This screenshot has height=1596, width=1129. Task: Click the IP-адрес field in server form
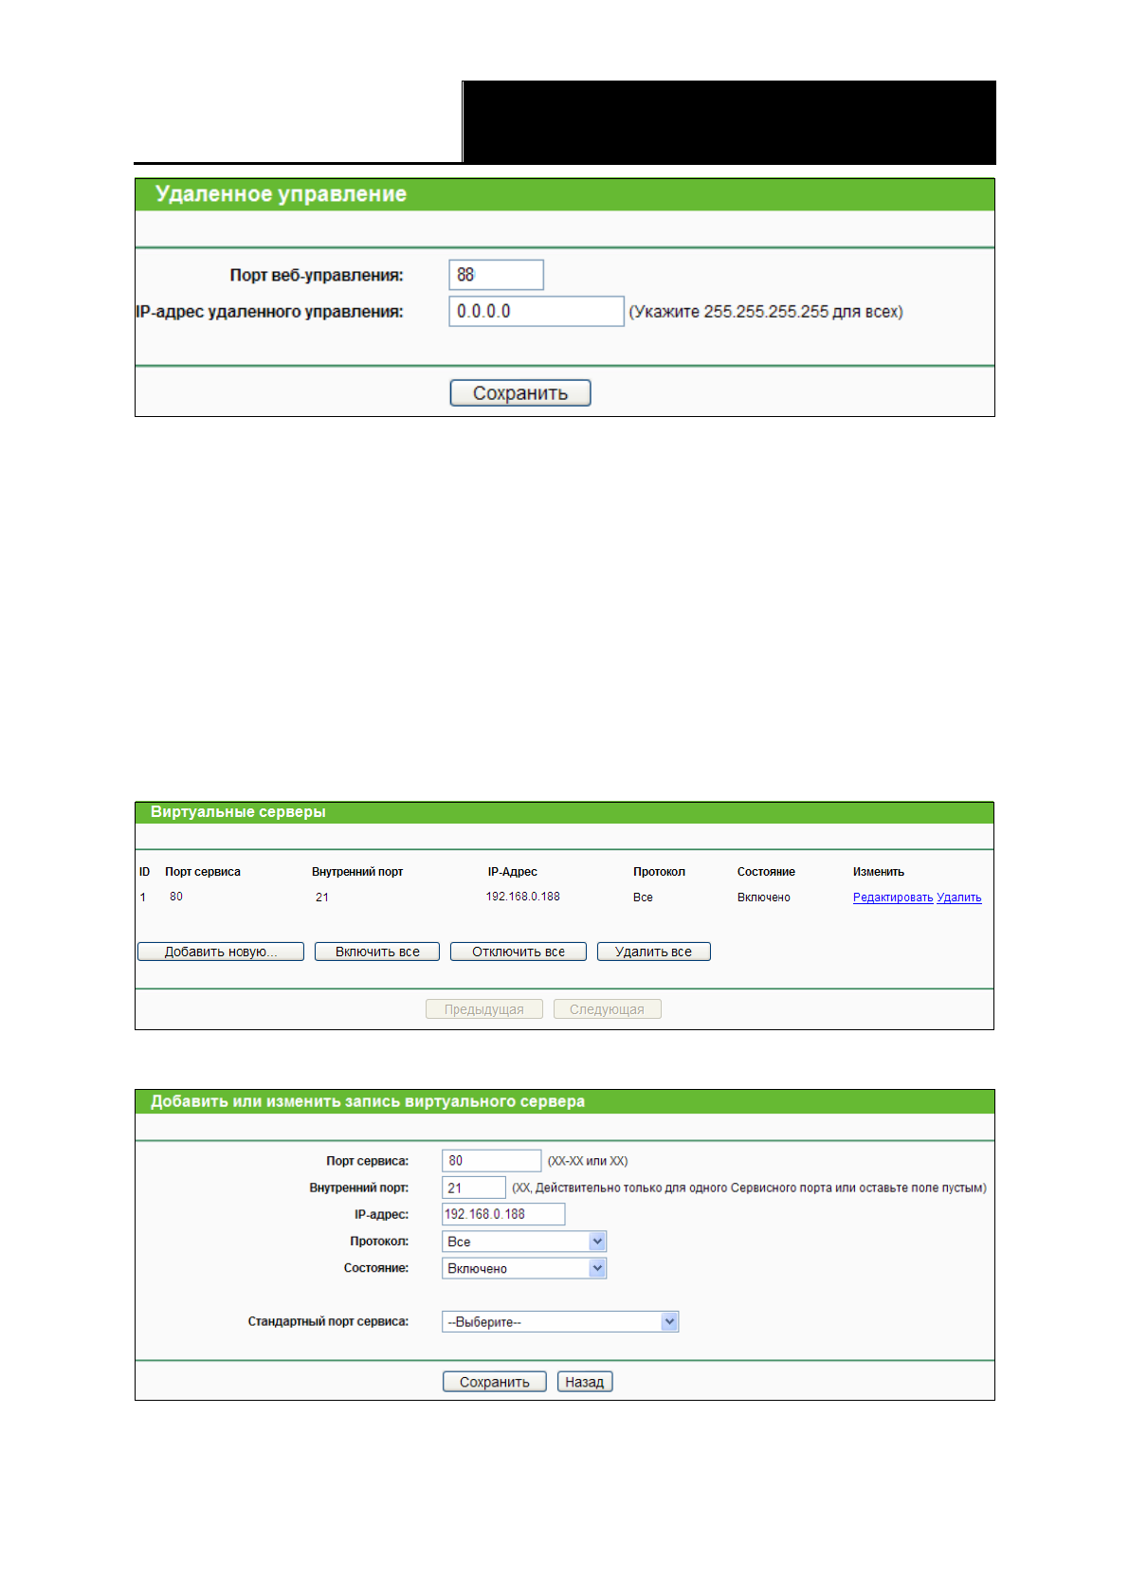pyautogui.click(x=502, y=1214)
